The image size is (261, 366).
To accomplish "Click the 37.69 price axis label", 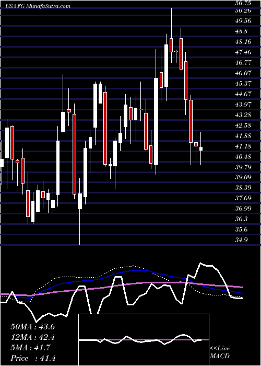I will click(243, 198).
